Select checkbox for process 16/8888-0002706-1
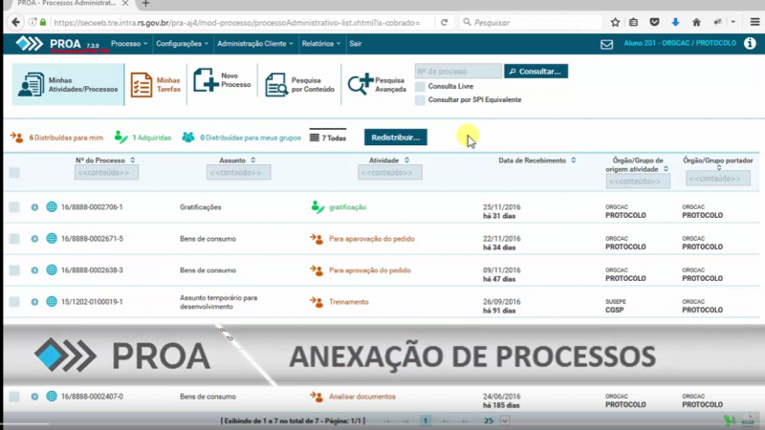 pyautogui.click(x=14, y=207)
